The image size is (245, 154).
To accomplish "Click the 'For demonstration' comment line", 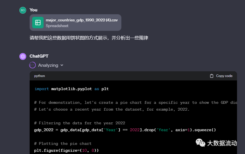I will pyautogui.click(x=136, y=103).
